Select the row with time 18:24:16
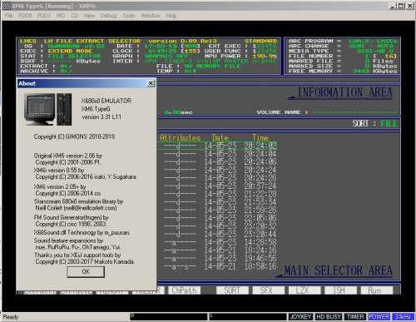The height and width of the screenshot is (322, 416). tap(217, 250)
